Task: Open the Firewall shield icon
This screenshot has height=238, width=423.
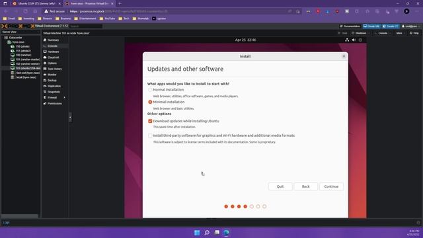Action: [x=45, y=97]
